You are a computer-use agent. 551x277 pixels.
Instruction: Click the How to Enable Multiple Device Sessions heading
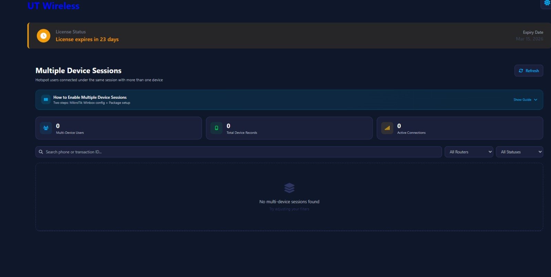coord(90,97)
